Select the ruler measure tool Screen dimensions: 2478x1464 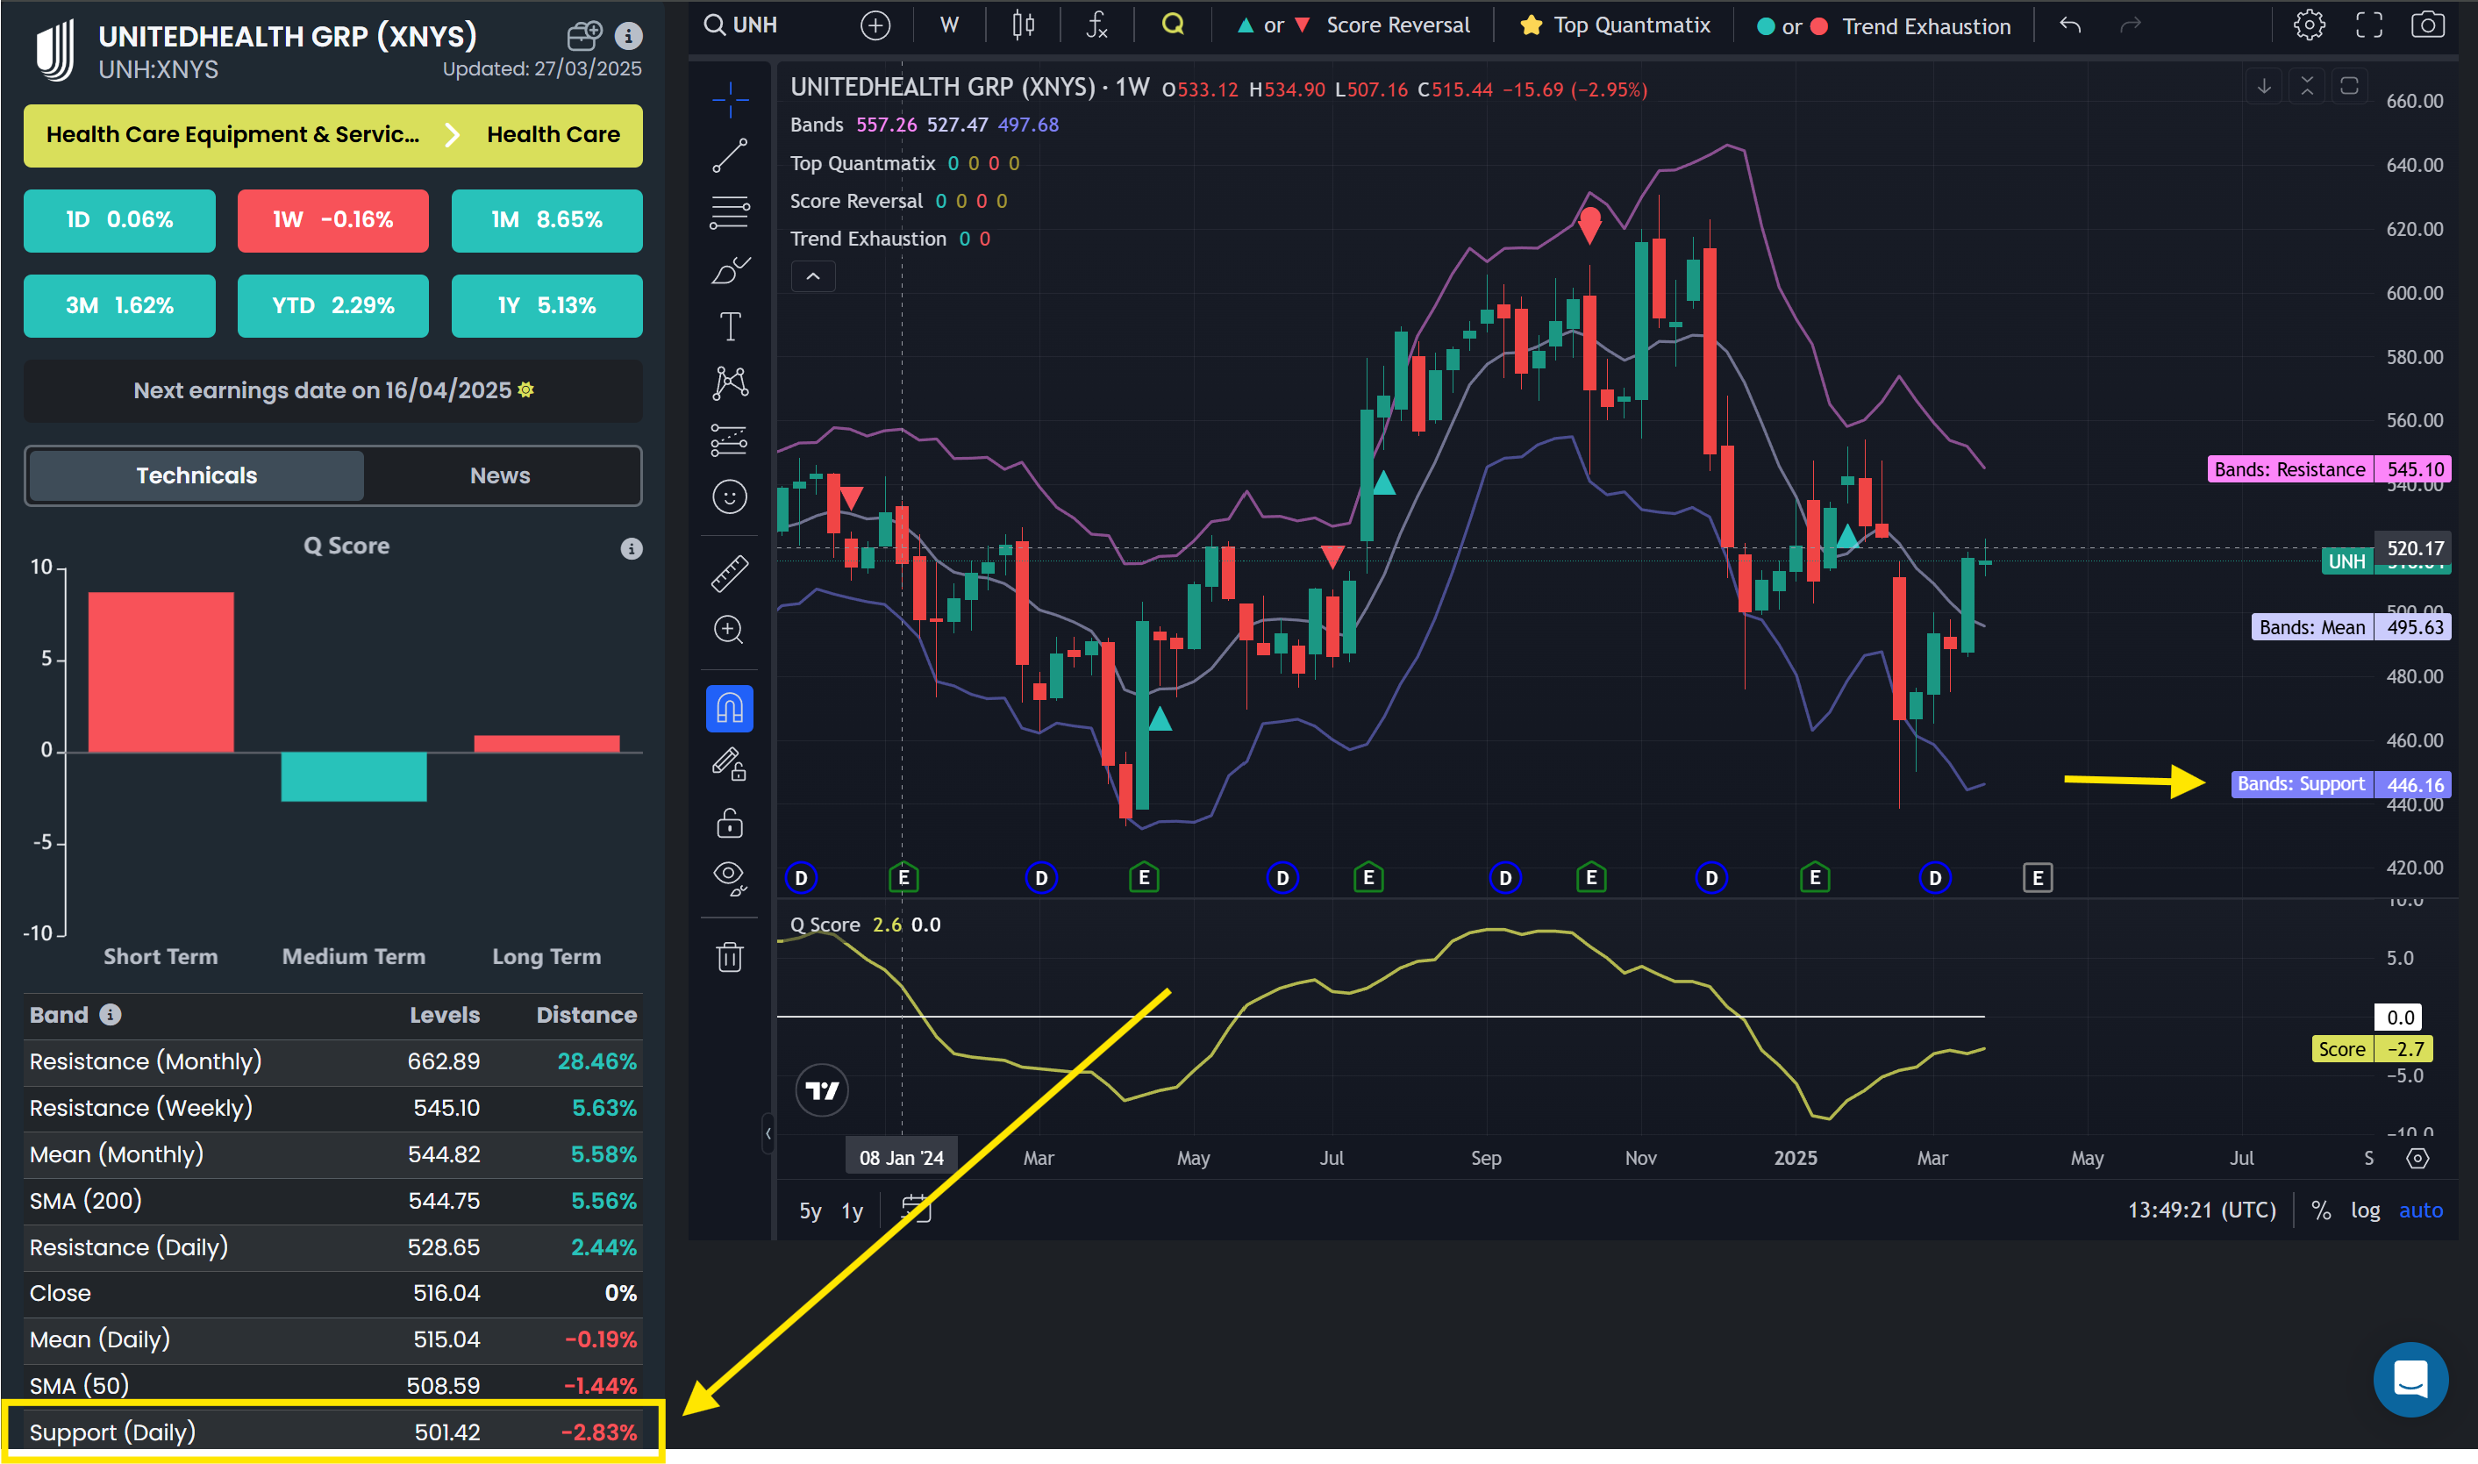pos(730,573)
